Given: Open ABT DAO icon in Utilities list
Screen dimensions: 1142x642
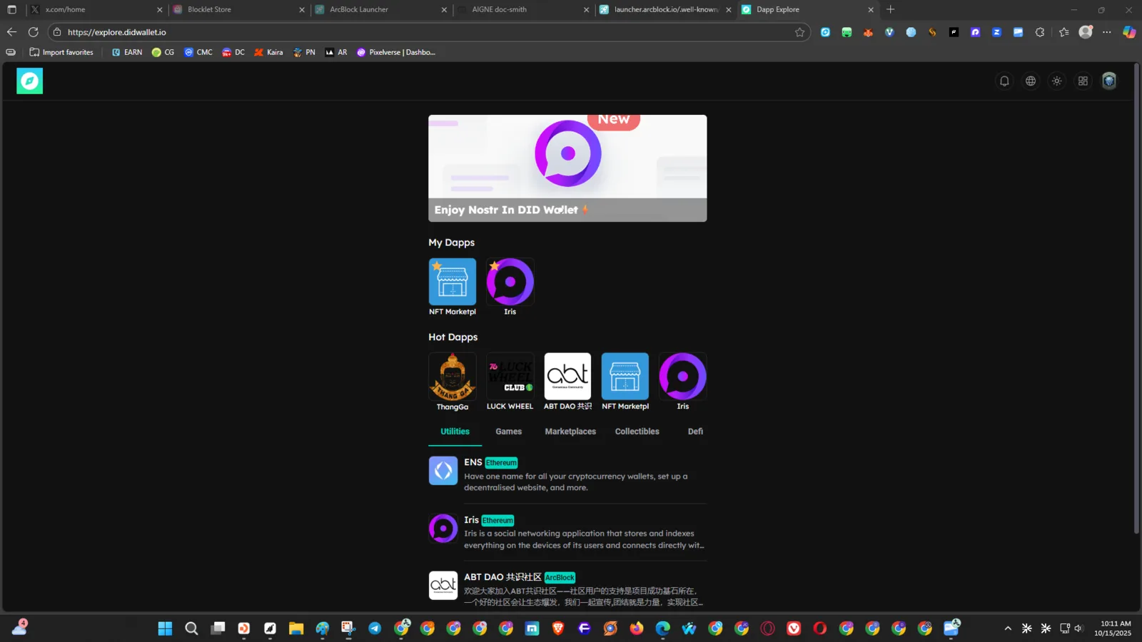Looking at the screenshot, I should click(443, 586).
